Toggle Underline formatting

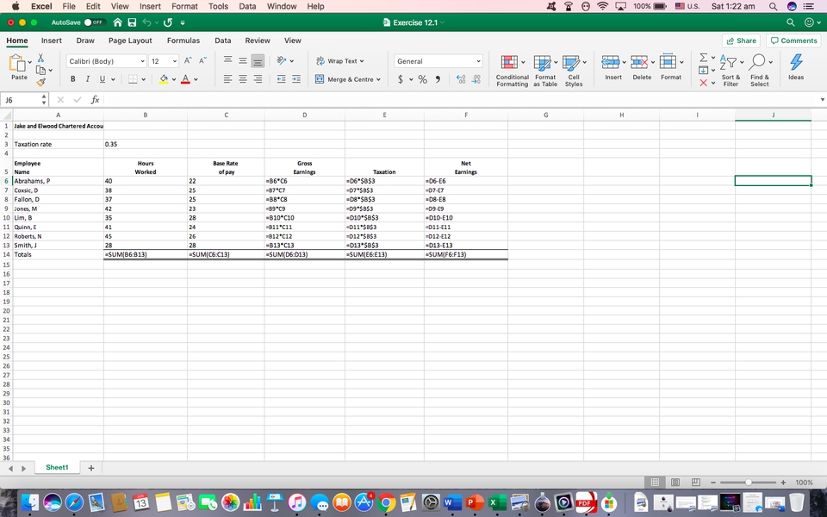pos(103,79)
